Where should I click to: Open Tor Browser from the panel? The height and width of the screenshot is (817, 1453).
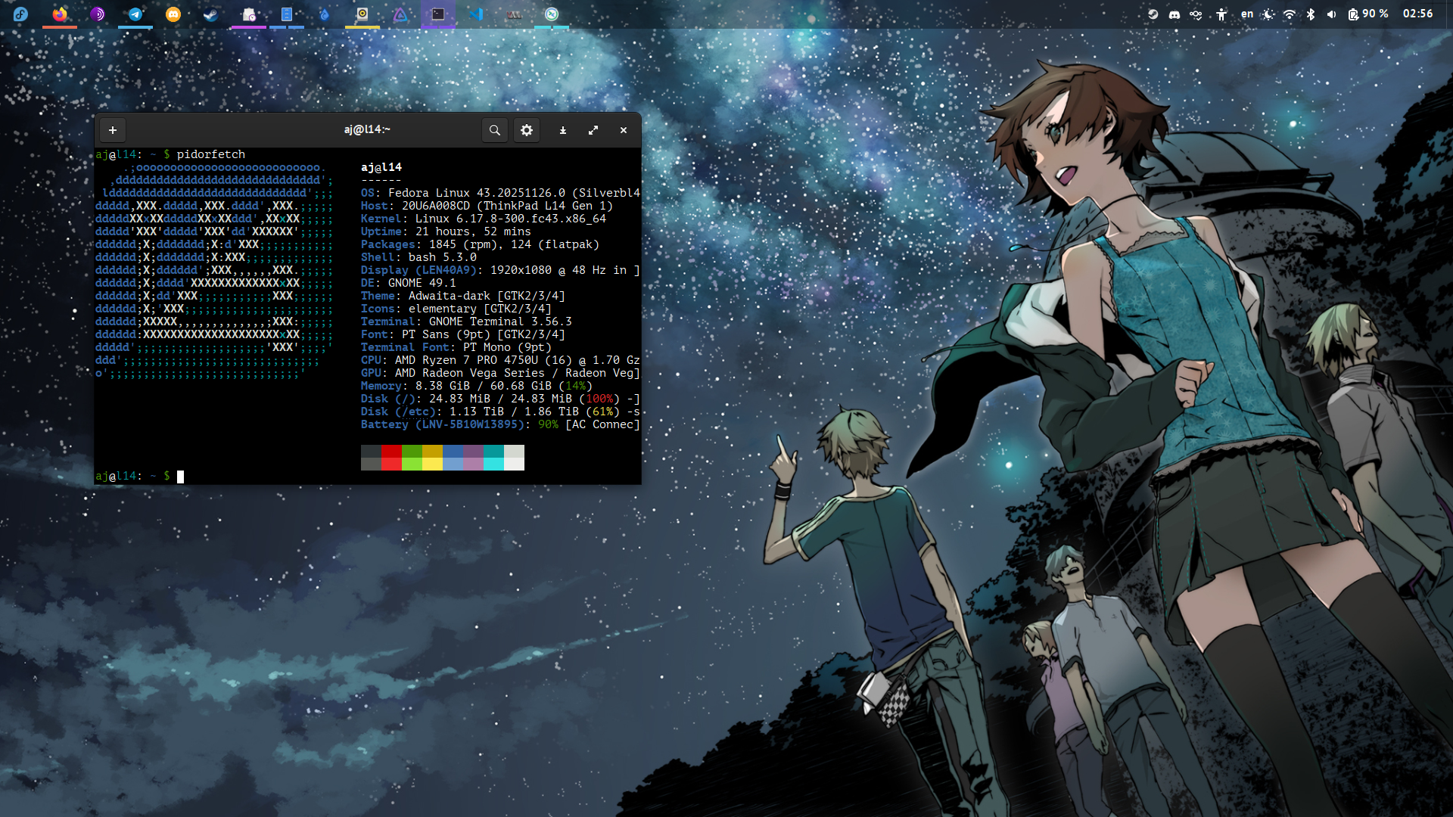[98, 14]
